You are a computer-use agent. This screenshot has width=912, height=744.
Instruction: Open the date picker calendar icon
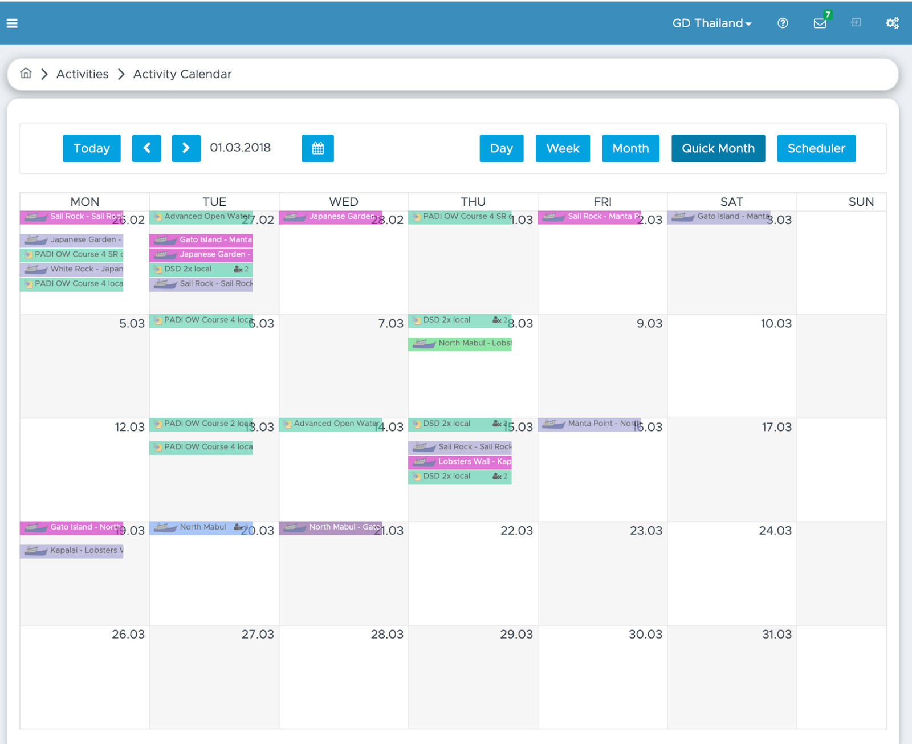pos(318,148)
